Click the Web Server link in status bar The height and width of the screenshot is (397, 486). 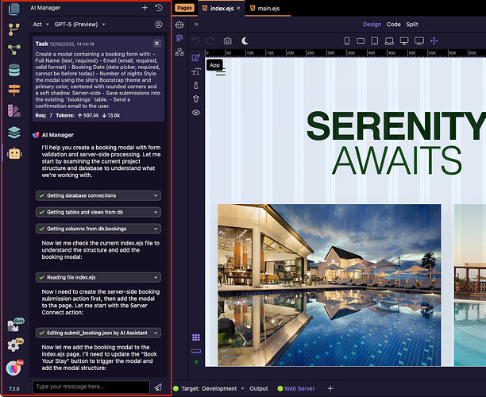click(299, 388)
